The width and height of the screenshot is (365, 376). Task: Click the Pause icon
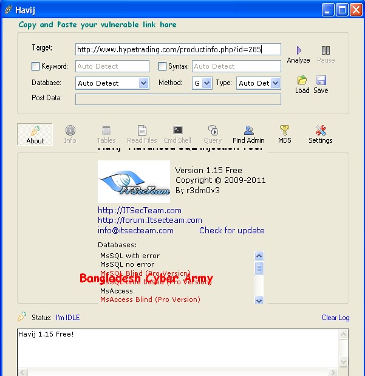326,50
